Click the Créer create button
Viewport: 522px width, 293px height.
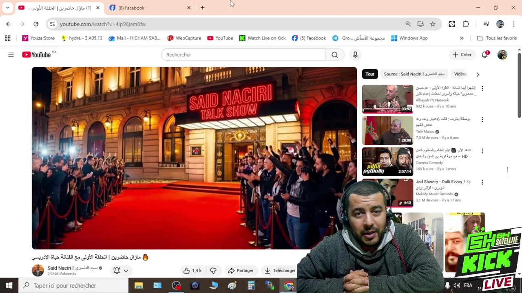462,55
